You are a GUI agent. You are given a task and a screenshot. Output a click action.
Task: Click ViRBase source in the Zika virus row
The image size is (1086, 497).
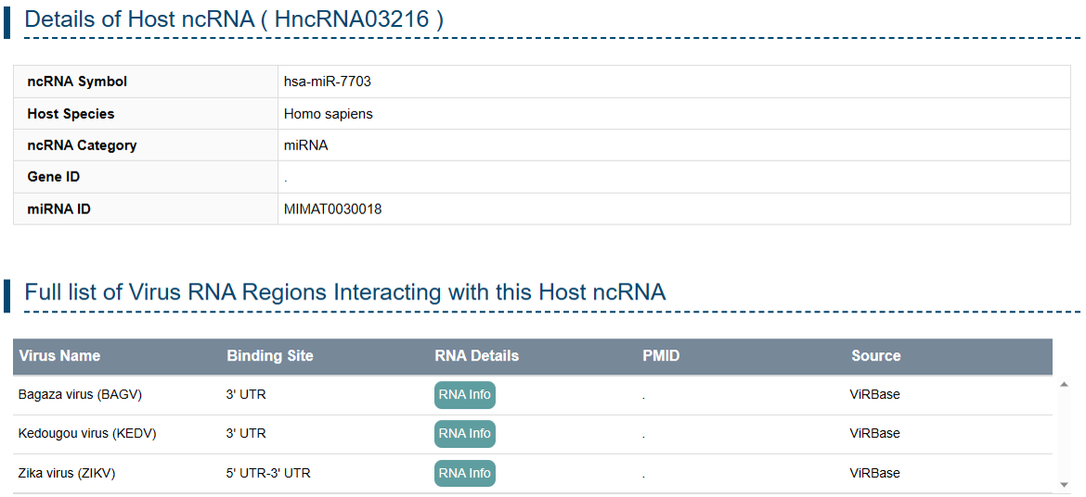pyautogui.click(x=874, y=473)
